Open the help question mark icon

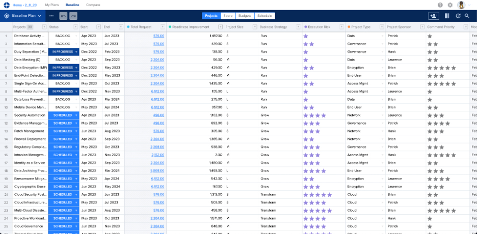pyautogui.click(x=440, y=5)
